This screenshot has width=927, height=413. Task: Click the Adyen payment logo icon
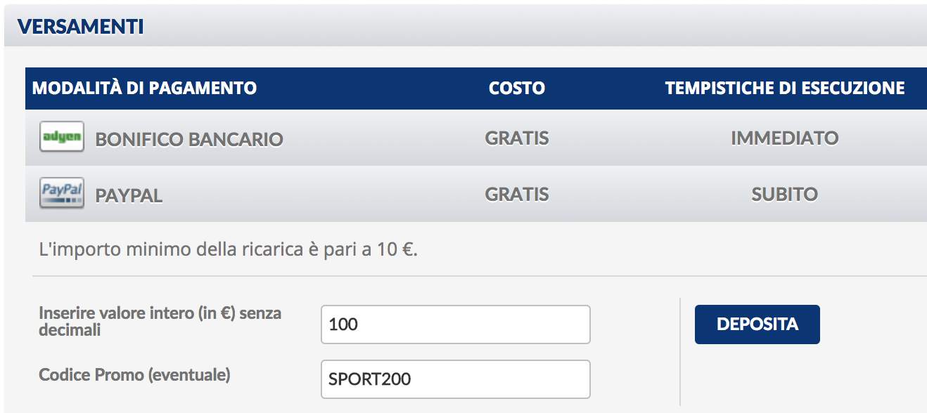[x=62, y=137]
